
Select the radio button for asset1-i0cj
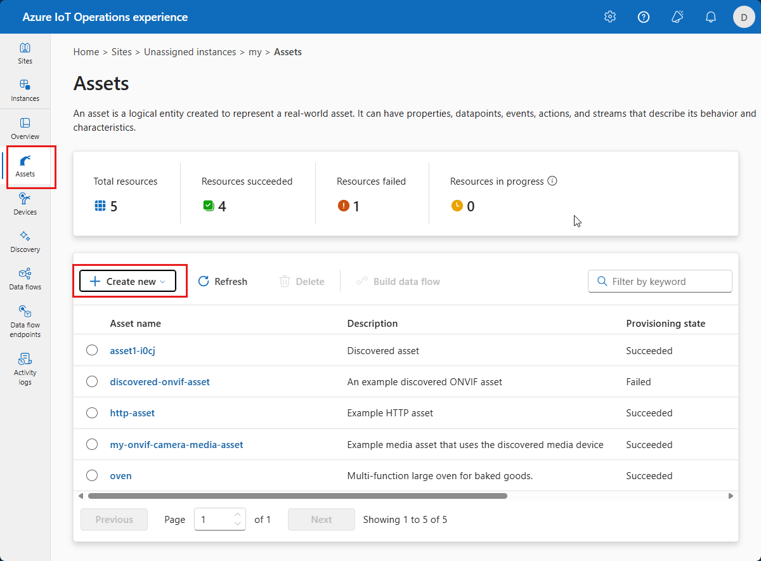coord(92,350)
